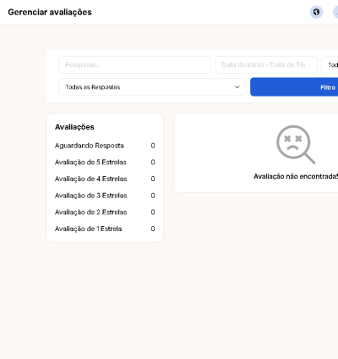Click the count next to 5 Estrelas
Image resolution: width=338 pixels, height=359 pixels.
(x=153, y=163)
